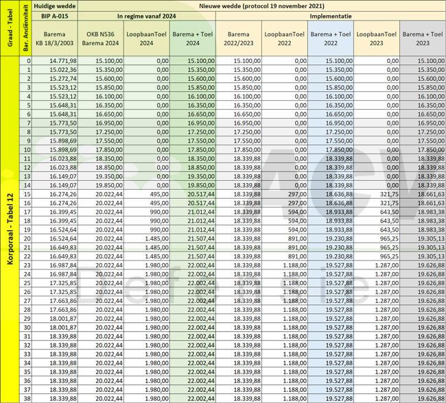The image size is (446, 403).
Task: Click '1.485,00' in anciënniteit row 20
Action: (x=157, y=239)
